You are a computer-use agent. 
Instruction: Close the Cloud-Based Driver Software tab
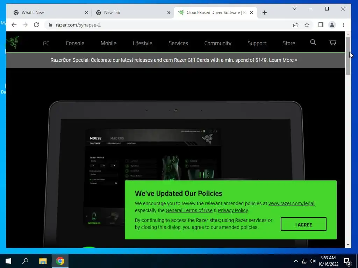click(x=251, y=13)
